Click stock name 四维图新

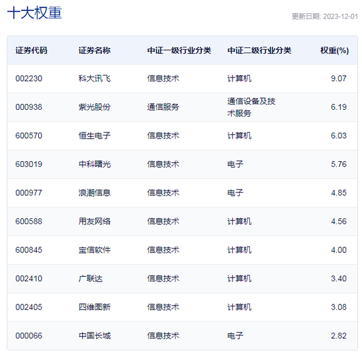coord(94,308)
